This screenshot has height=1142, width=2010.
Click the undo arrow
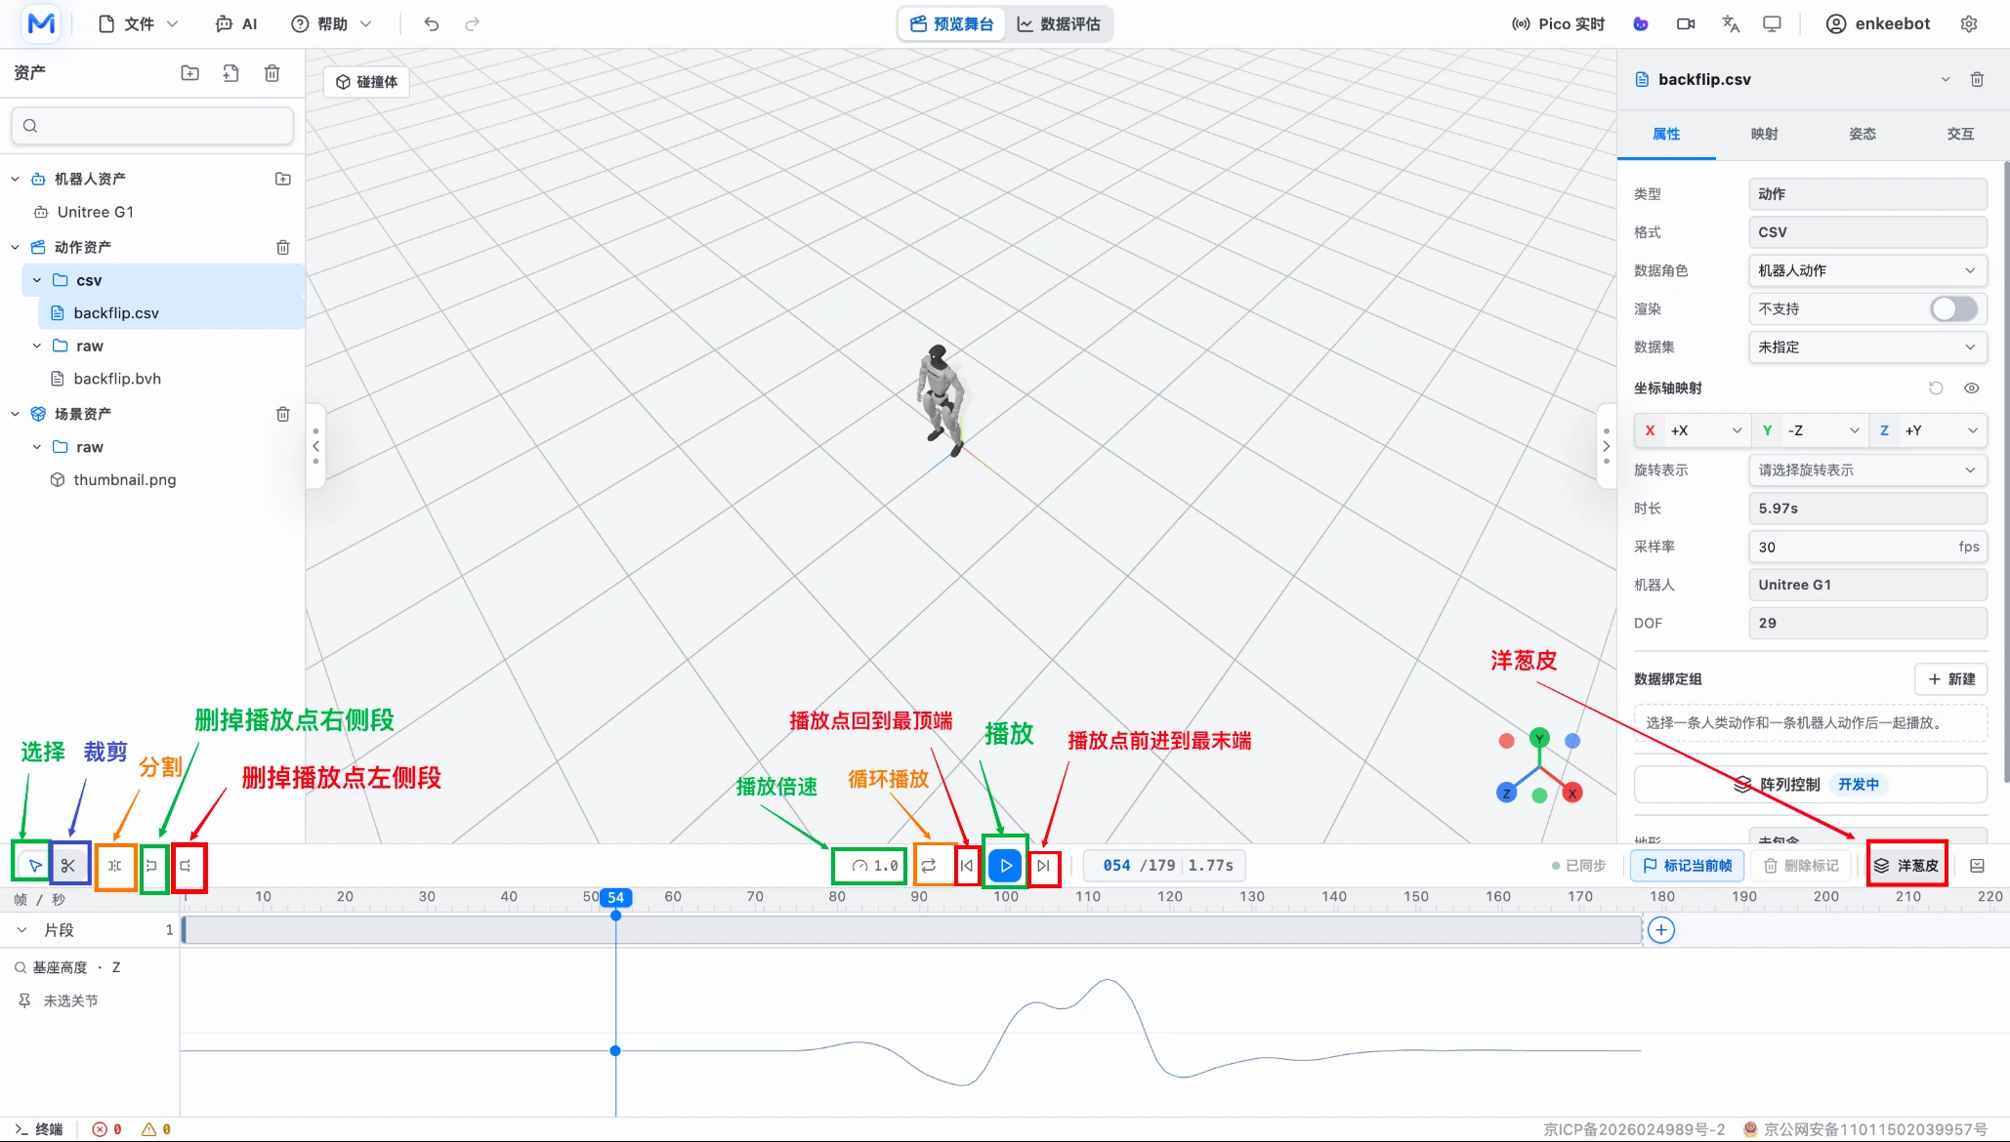coord(432,23)
